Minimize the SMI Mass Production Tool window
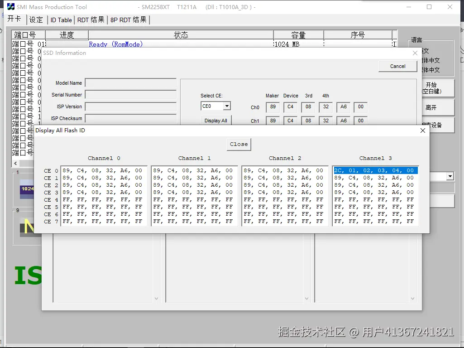 [x=409, y=7]
